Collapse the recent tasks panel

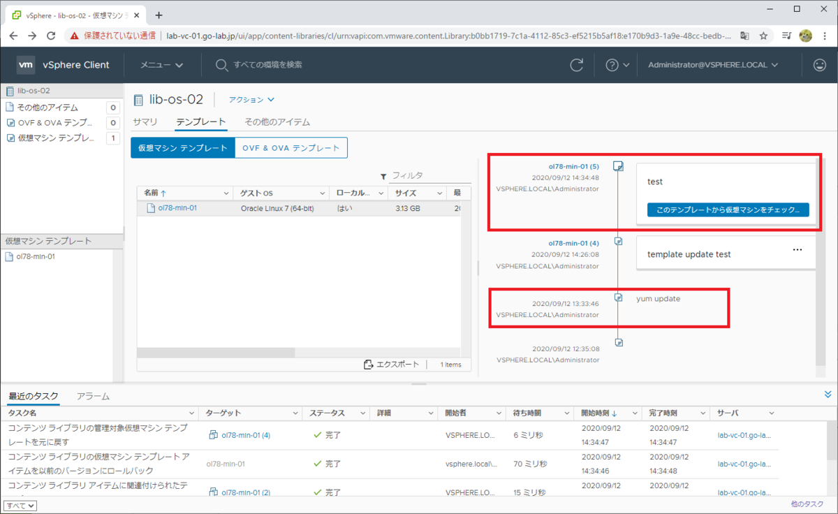click(828, 395)
